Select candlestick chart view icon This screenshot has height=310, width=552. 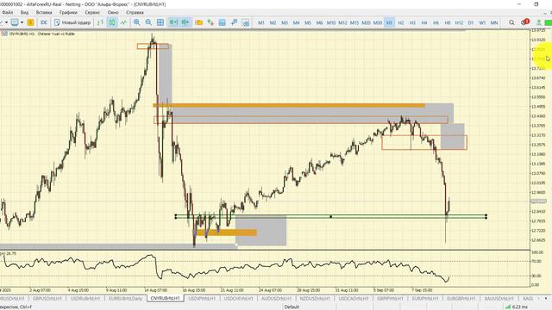[x=112, y=22]
